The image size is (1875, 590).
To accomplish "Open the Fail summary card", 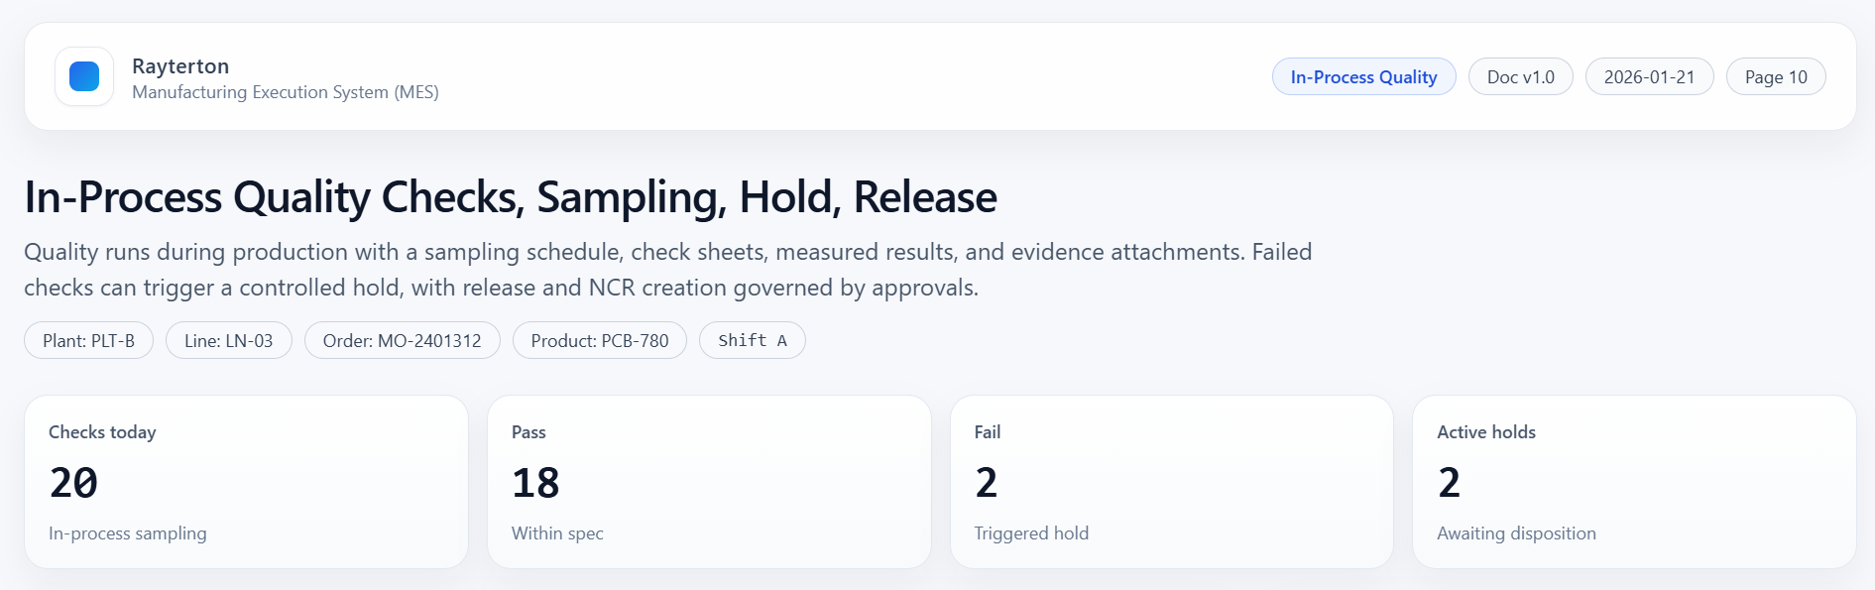I will [x=1171, y=482].
